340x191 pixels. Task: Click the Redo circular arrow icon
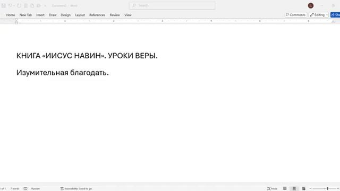coord(19,6)
